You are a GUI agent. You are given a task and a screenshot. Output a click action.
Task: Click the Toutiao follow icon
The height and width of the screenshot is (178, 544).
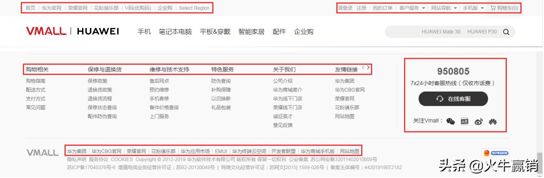pyautogui.click(x=464, y=121)
